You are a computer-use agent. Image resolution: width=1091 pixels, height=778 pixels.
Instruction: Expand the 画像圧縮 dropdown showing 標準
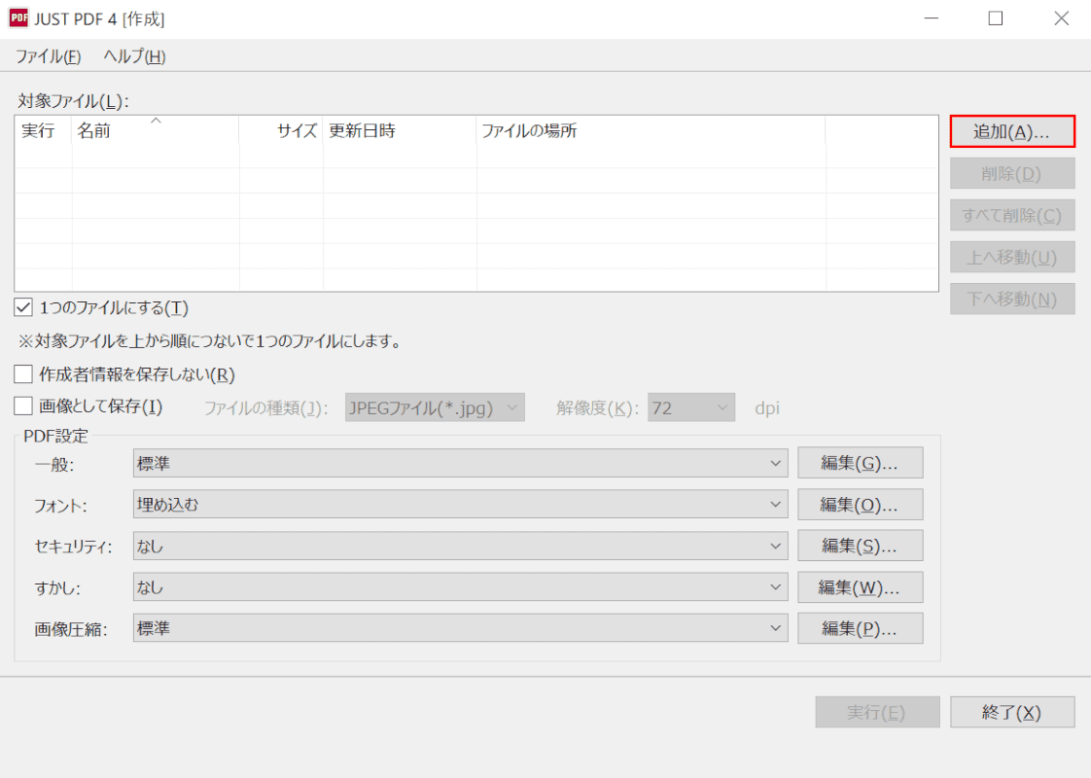(460, 628)
